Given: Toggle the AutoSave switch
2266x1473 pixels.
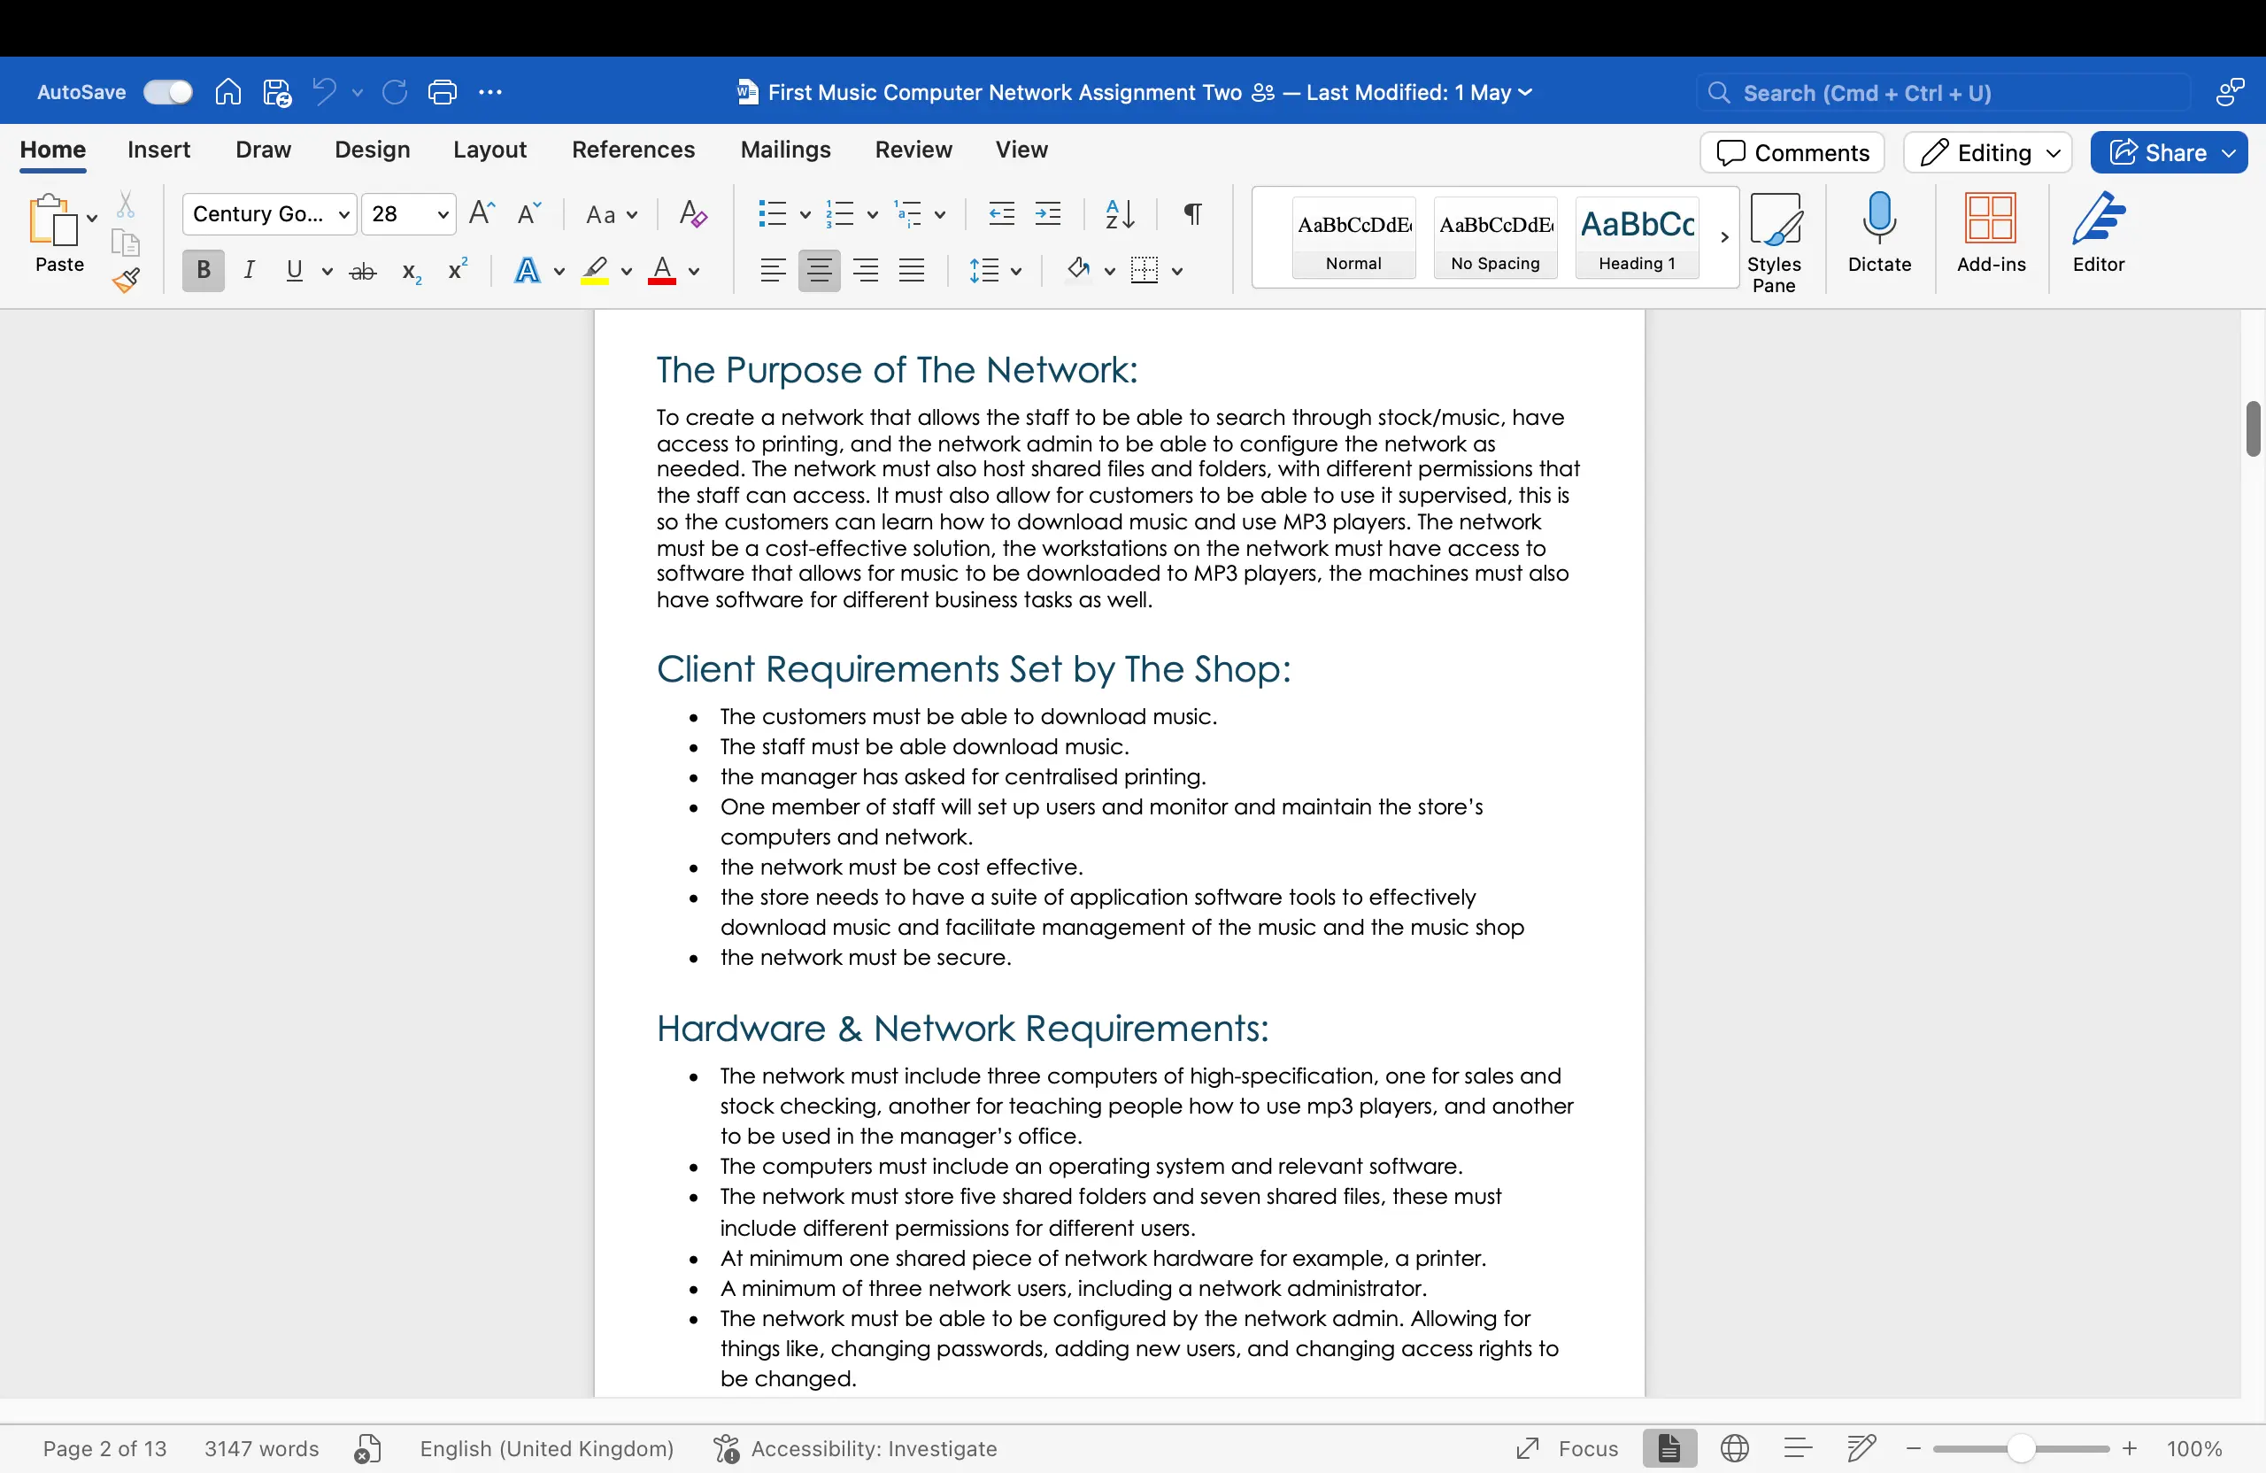Looking at the screenshot, I should click(x=167, y=92).
